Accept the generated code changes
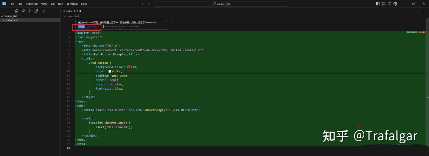The height and width of the screenshot is (156, 429). tap(81, 27)
